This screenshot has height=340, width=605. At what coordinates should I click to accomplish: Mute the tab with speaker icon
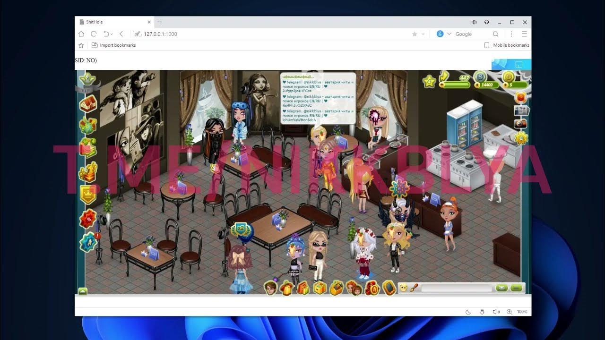(496, 312)
